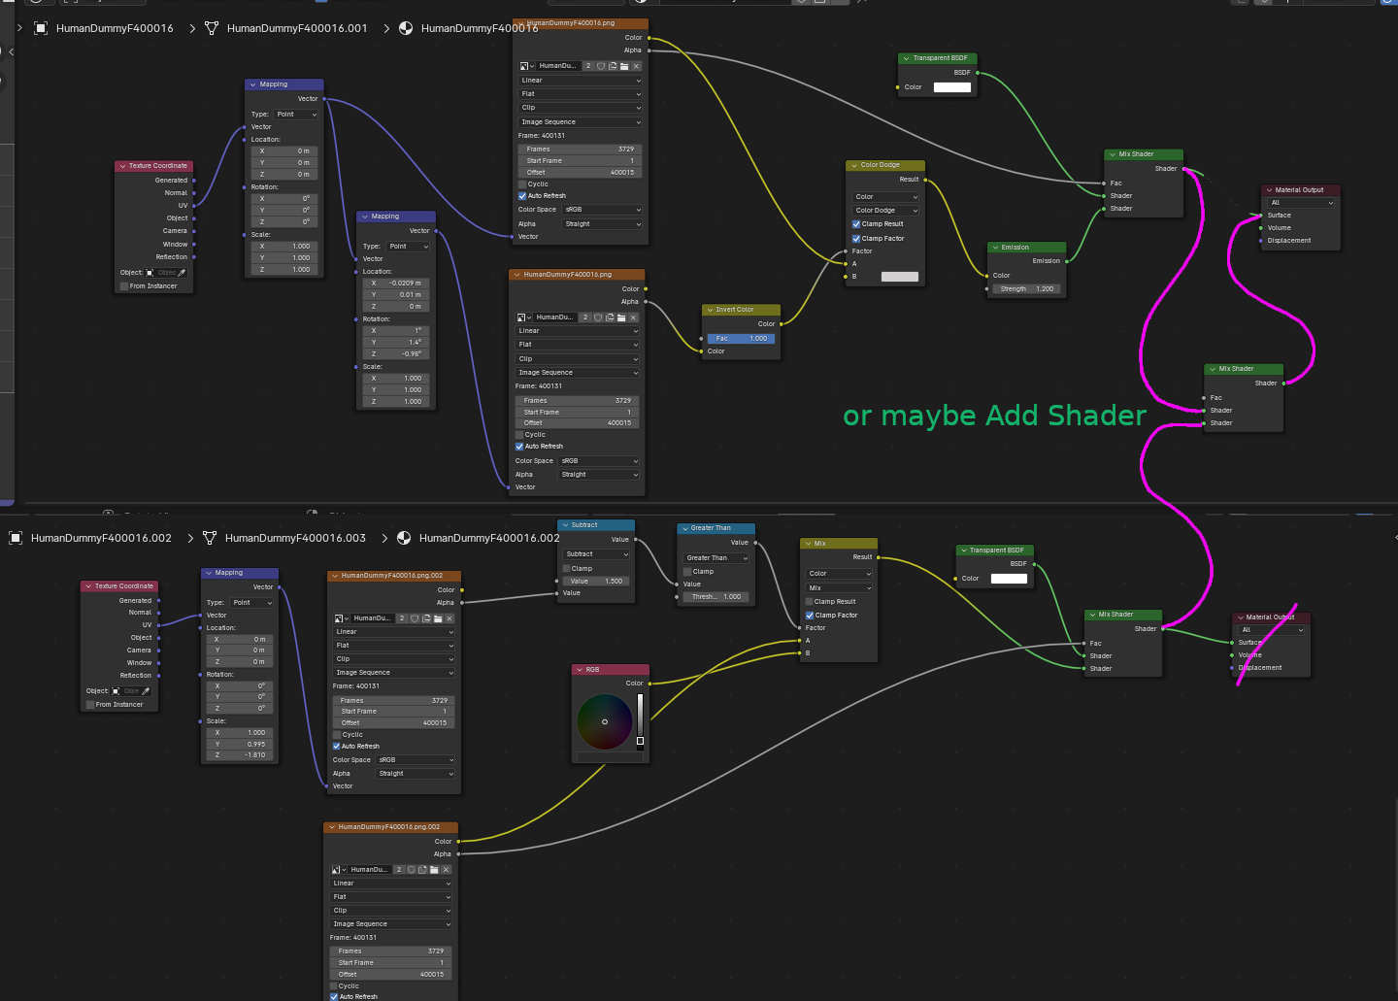This screenshot has width=1398, height=1001.
Task: Disable Auto Refresh on the top HumanDummyF400016.png node
Action: click(522, 196)
